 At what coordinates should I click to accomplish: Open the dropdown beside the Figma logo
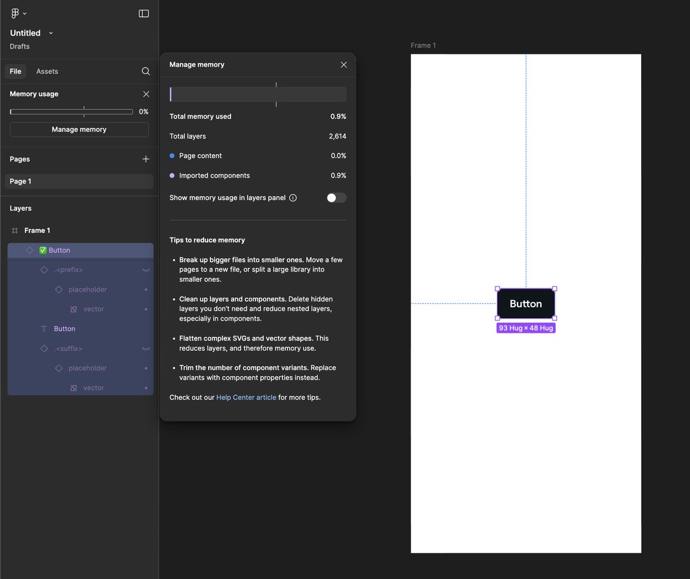tap(24, 13)
